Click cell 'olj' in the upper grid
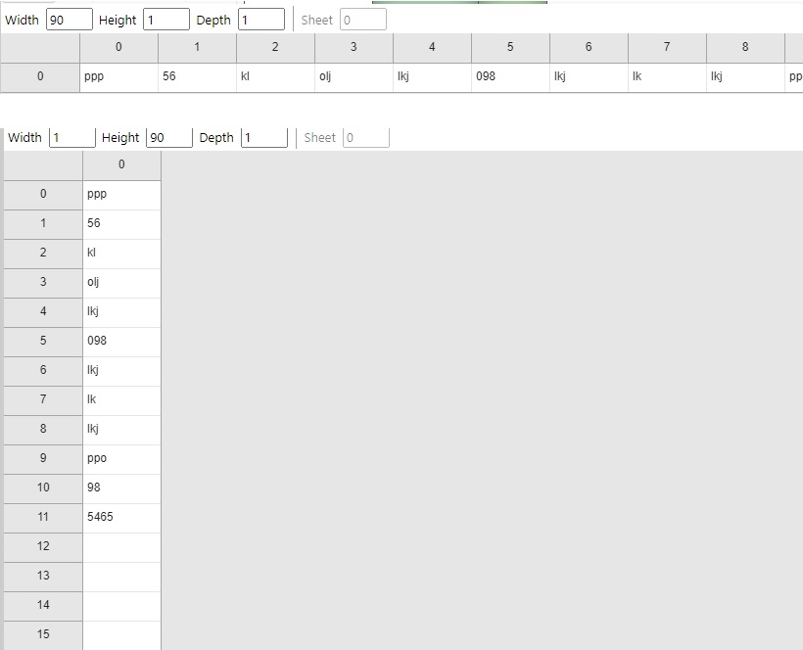Screen dimensions: 803x650 (354, 77)
